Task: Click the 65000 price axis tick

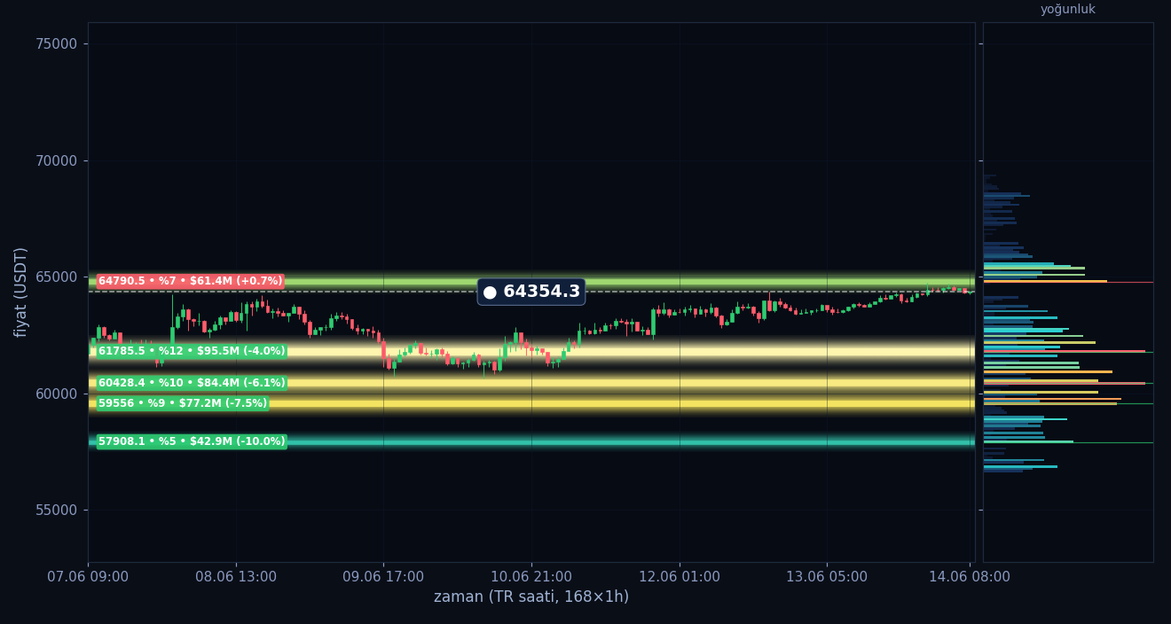Action: (x=58, y=277)
